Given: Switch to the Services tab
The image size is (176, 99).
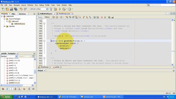Looking at the screenshot, I should click(22, 14).
